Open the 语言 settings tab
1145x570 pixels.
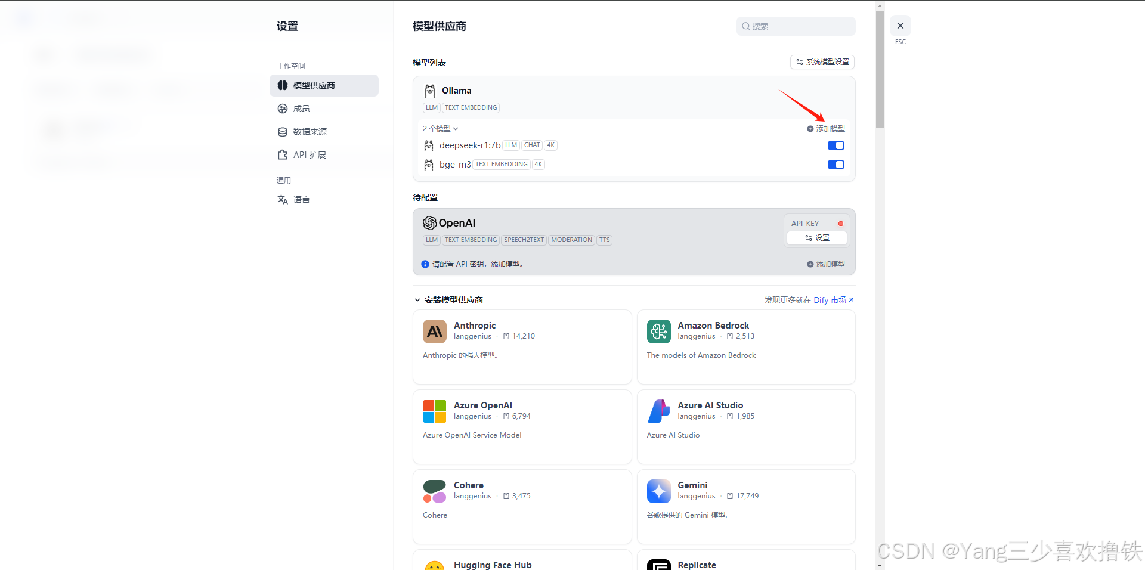pos(324,200)
